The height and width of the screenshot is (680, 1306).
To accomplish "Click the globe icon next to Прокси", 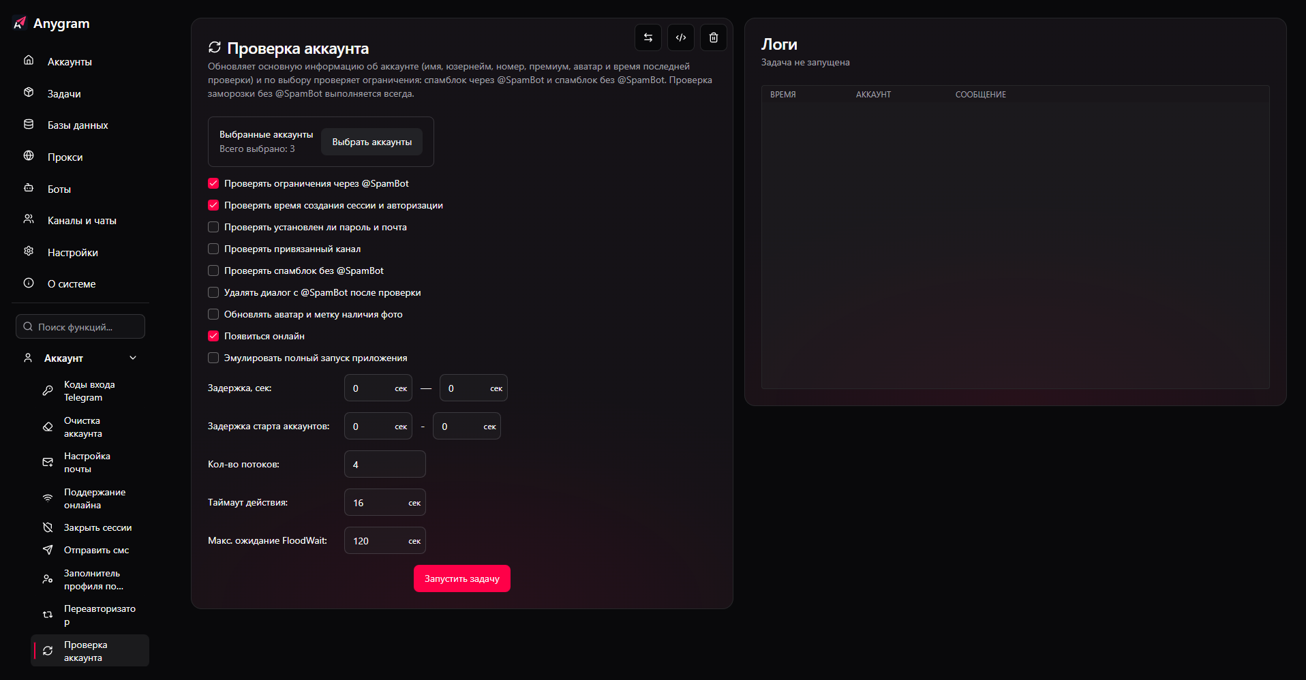I will point(29,155).
